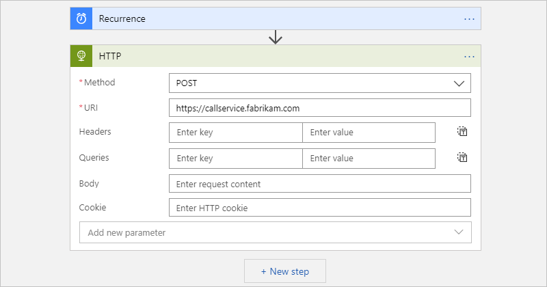Switch Queries to text mode icon

pyautogui.click(x=462, y=158)
